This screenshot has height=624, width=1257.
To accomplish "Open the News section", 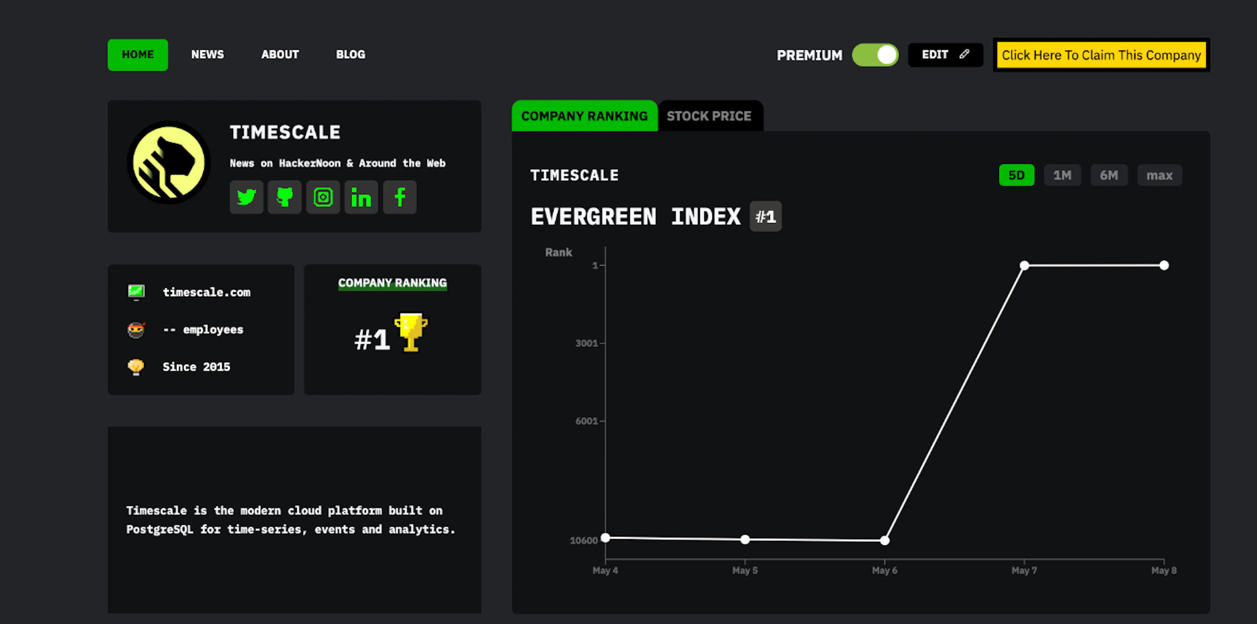I will coord(208,55).
